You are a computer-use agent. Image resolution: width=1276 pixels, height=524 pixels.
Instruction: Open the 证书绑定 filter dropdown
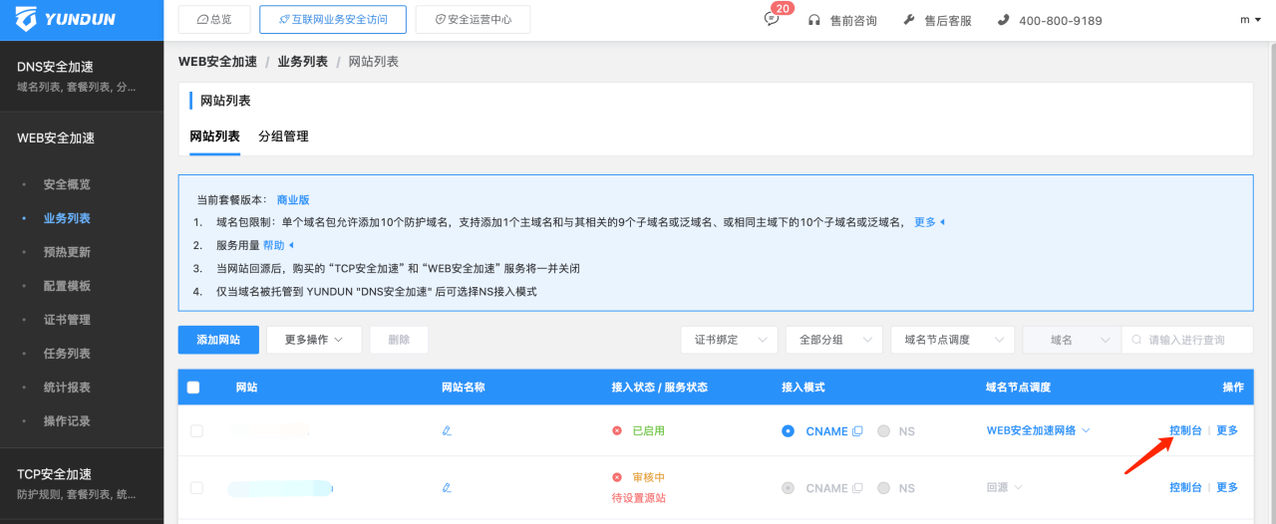coord(730,340)
